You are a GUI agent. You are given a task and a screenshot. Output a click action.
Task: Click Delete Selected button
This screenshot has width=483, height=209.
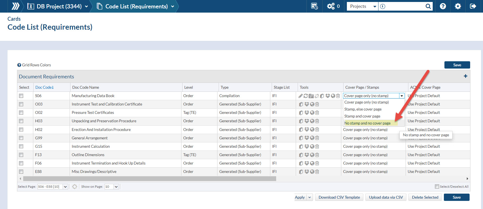click(x=425, y=197)
